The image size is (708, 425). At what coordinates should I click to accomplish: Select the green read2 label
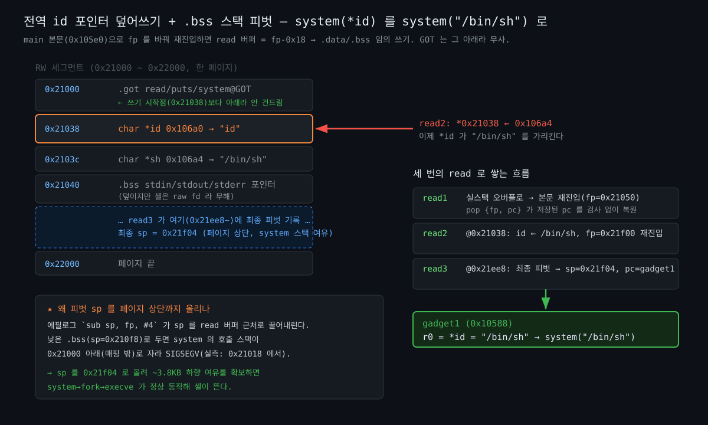[435, 233]
